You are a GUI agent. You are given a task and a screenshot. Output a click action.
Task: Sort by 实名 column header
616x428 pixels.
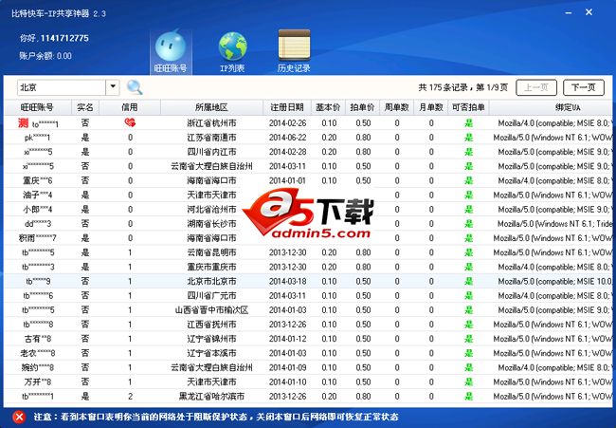click(x=85, y=107)
